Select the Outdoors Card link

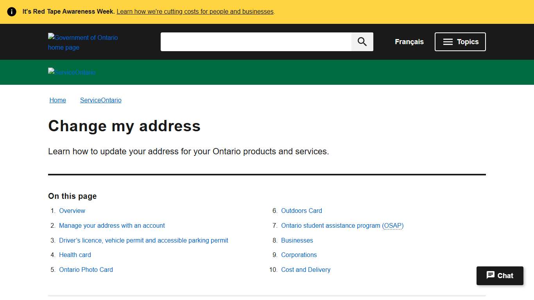coord(301,211)
